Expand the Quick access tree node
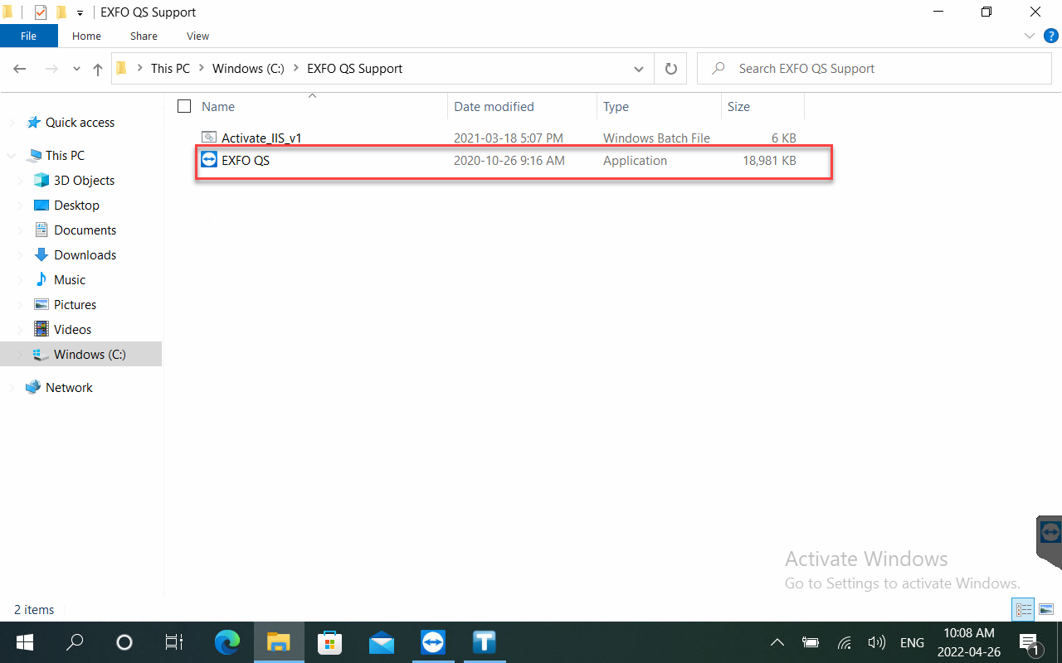Viewport: 1062px width, 663px height. pyautogui.click(x=12, y=123)
